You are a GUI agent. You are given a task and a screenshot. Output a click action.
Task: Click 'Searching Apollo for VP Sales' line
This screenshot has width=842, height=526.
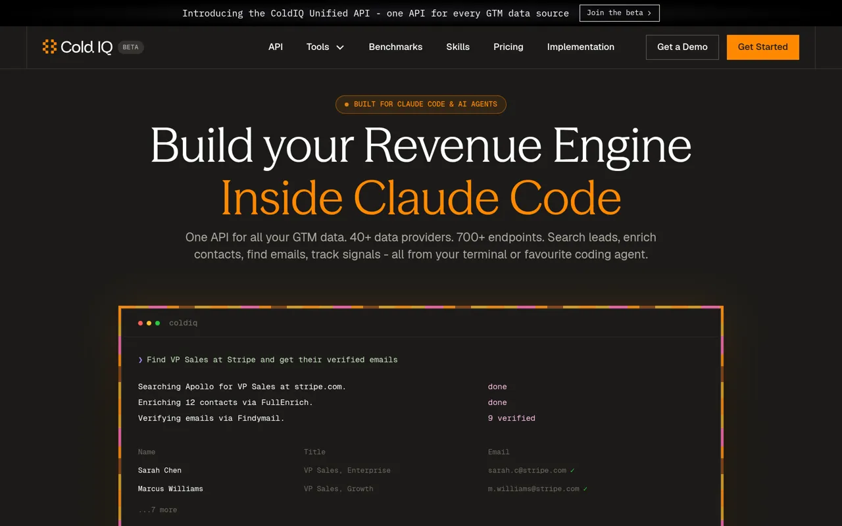coord(242,387)
